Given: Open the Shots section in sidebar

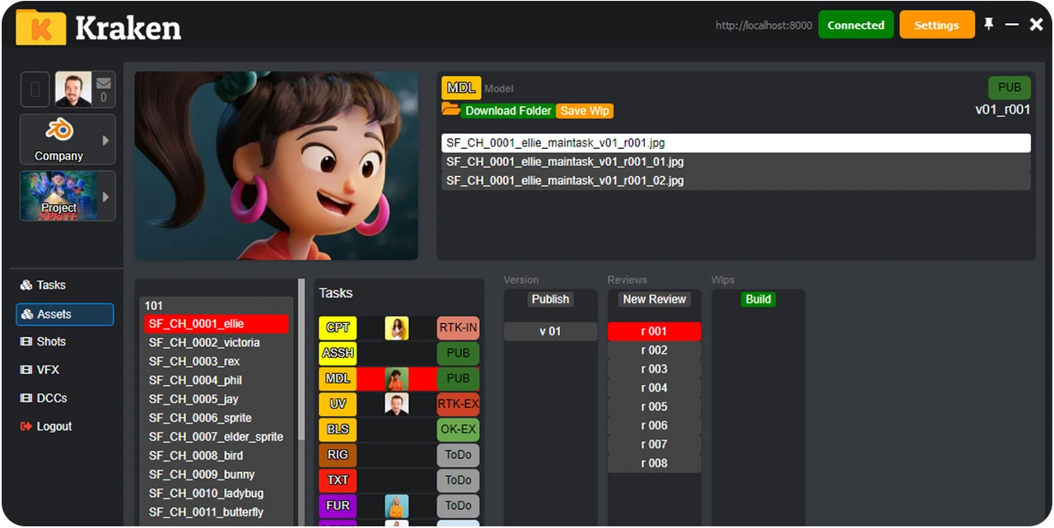Looking at the screenshot, I should 51,341.
